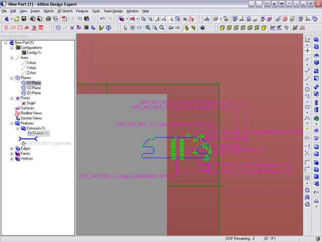Select Sketch<1> under Extrusion<1>
Image resolution: width=322 pixels, height=242 pixels.
tap(41, 133)
